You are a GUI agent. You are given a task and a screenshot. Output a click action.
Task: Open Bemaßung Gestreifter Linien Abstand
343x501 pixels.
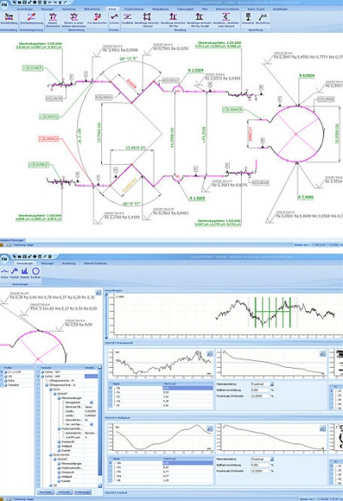(226, 19)
